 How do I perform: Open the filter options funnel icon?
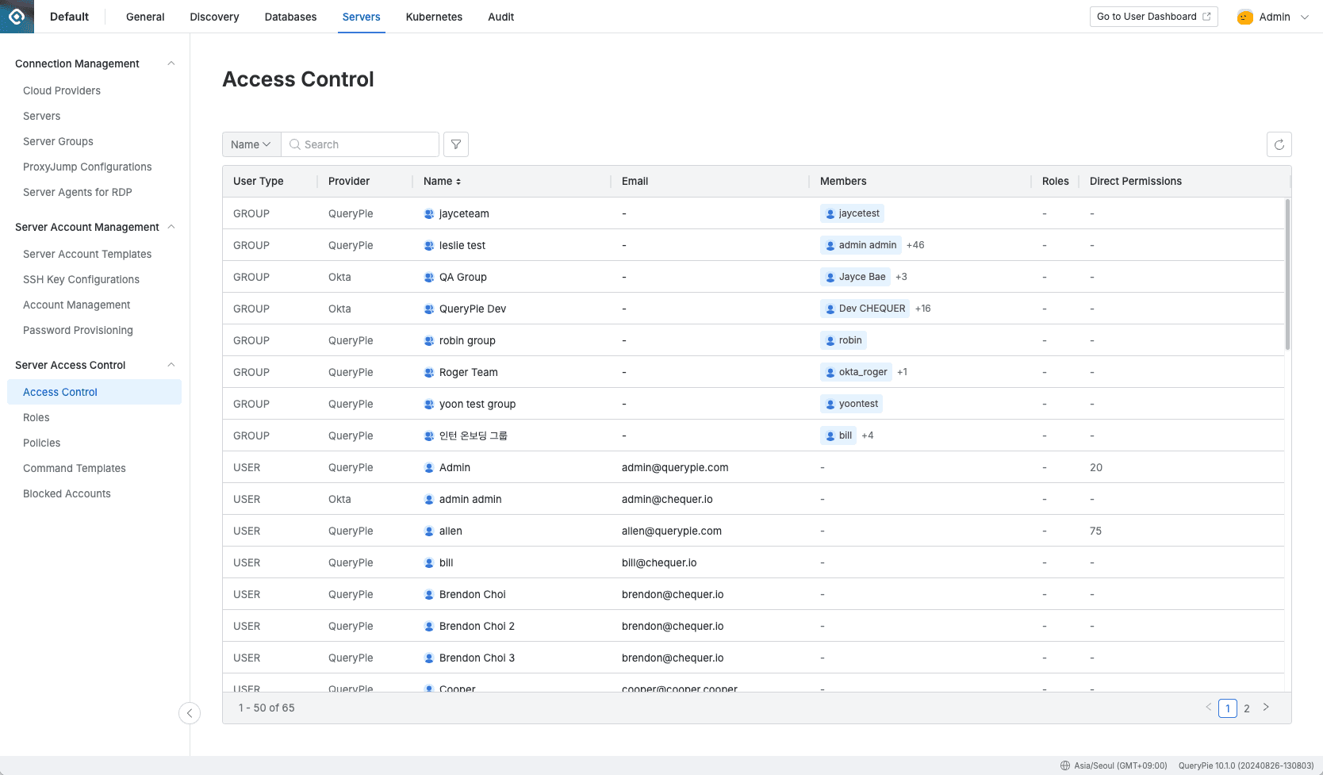pos(456,144)
